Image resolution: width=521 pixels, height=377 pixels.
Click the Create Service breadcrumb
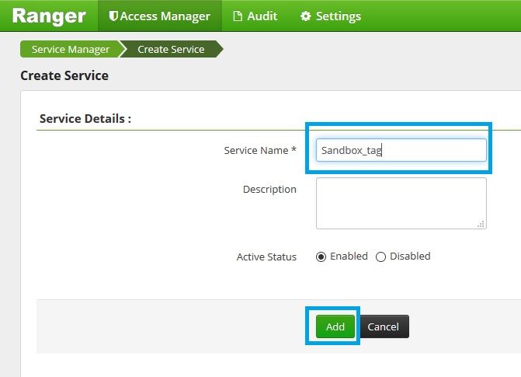171,49
